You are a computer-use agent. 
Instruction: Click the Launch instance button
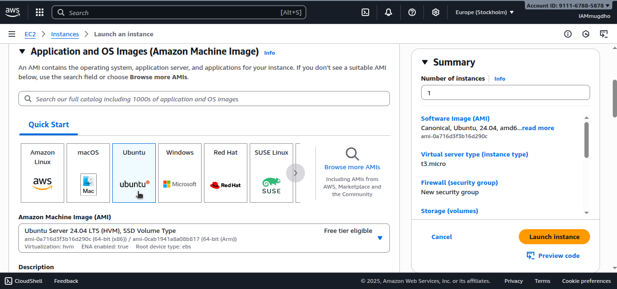[x=554, y=237]
